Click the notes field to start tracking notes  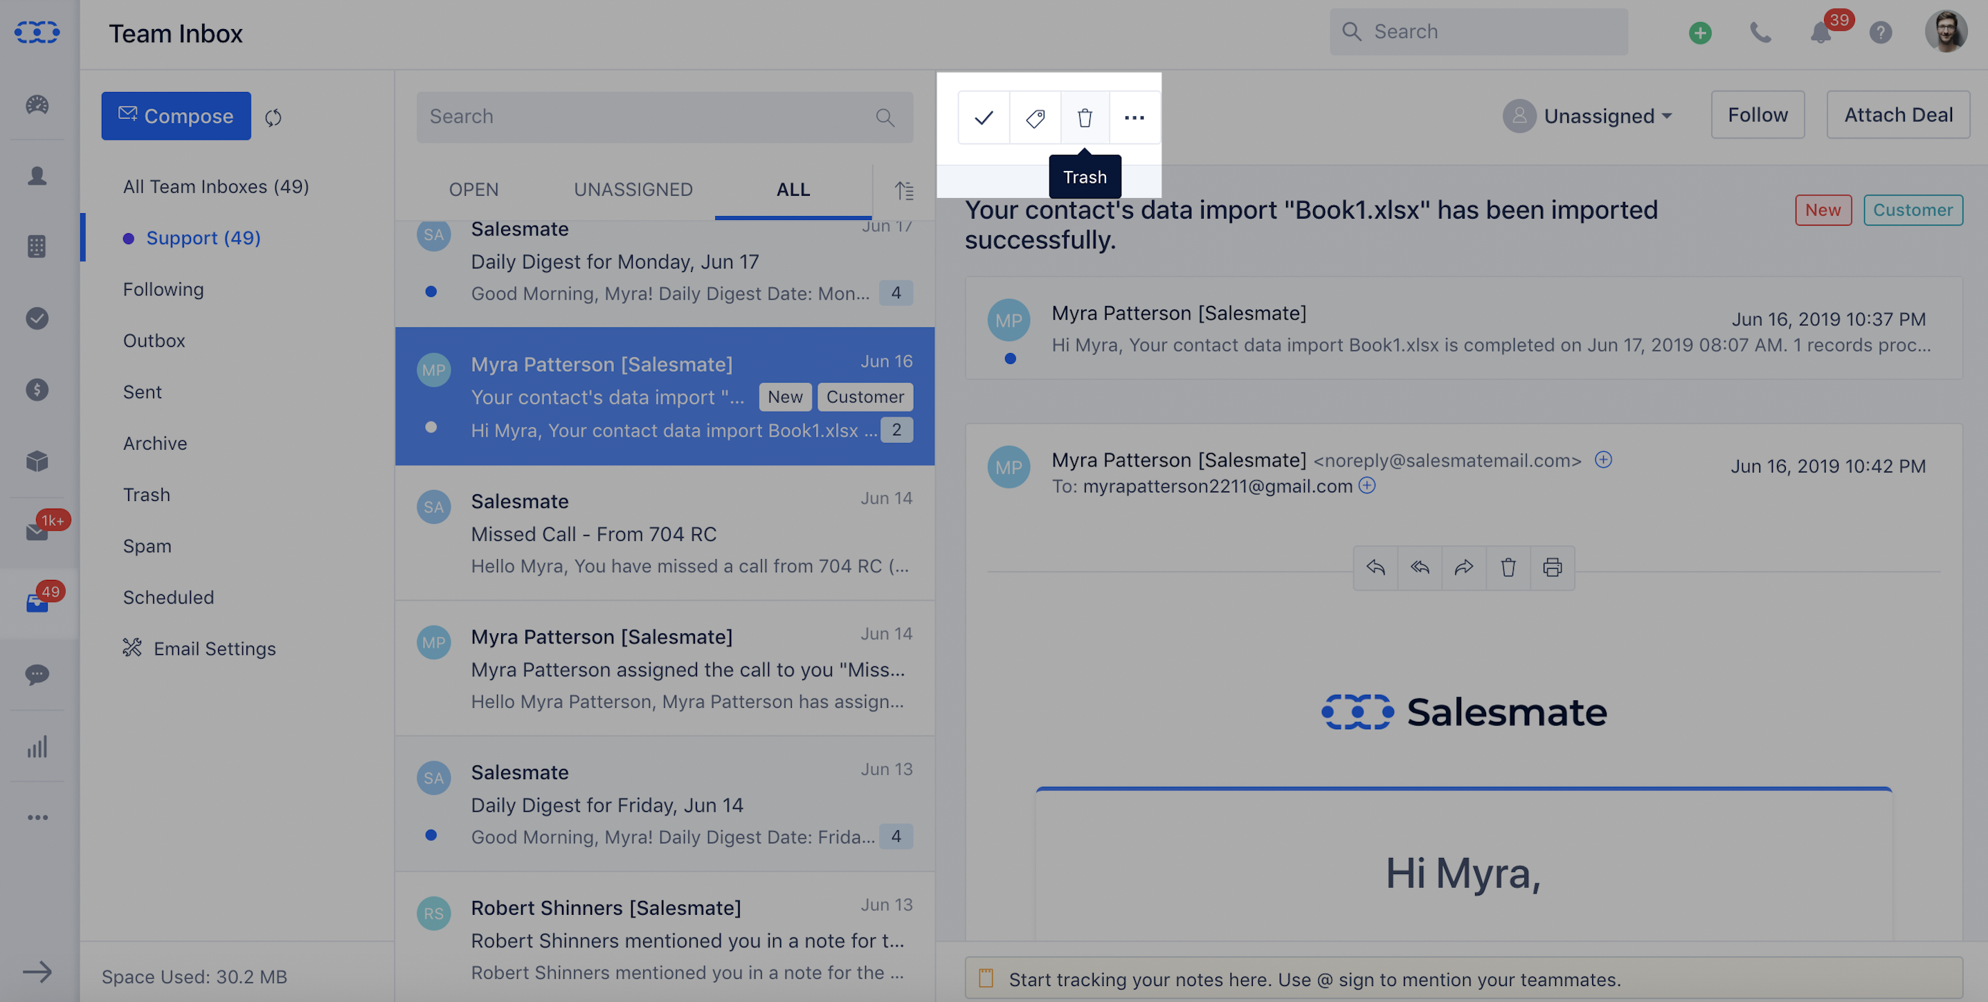[1463, 979]
